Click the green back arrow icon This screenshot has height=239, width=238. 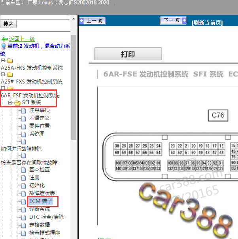(x=4, y=39)
